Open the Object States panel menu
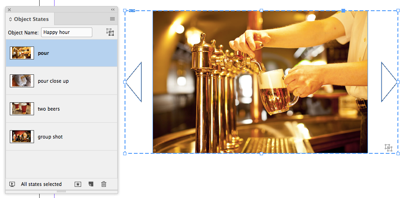403x198 pixels. tap(112, 19)
